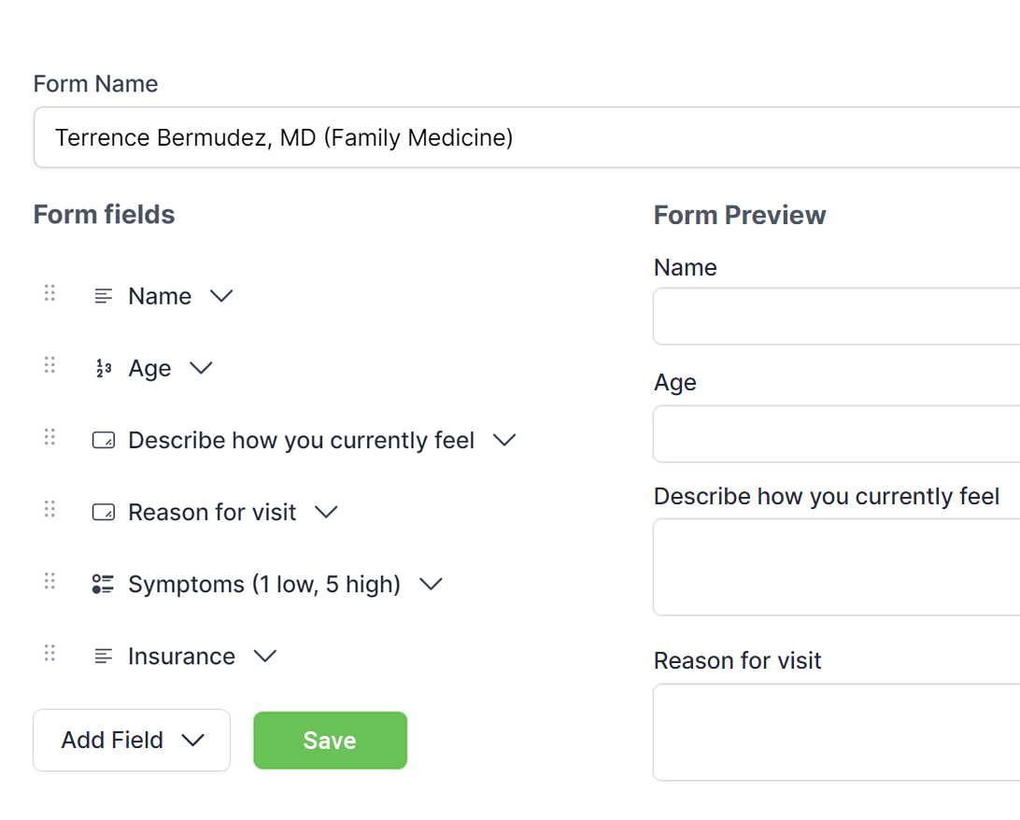The image size is (1020, 820).
Task: Click the textarea icon beside Reason for visit
Action: tap(104, 513)
